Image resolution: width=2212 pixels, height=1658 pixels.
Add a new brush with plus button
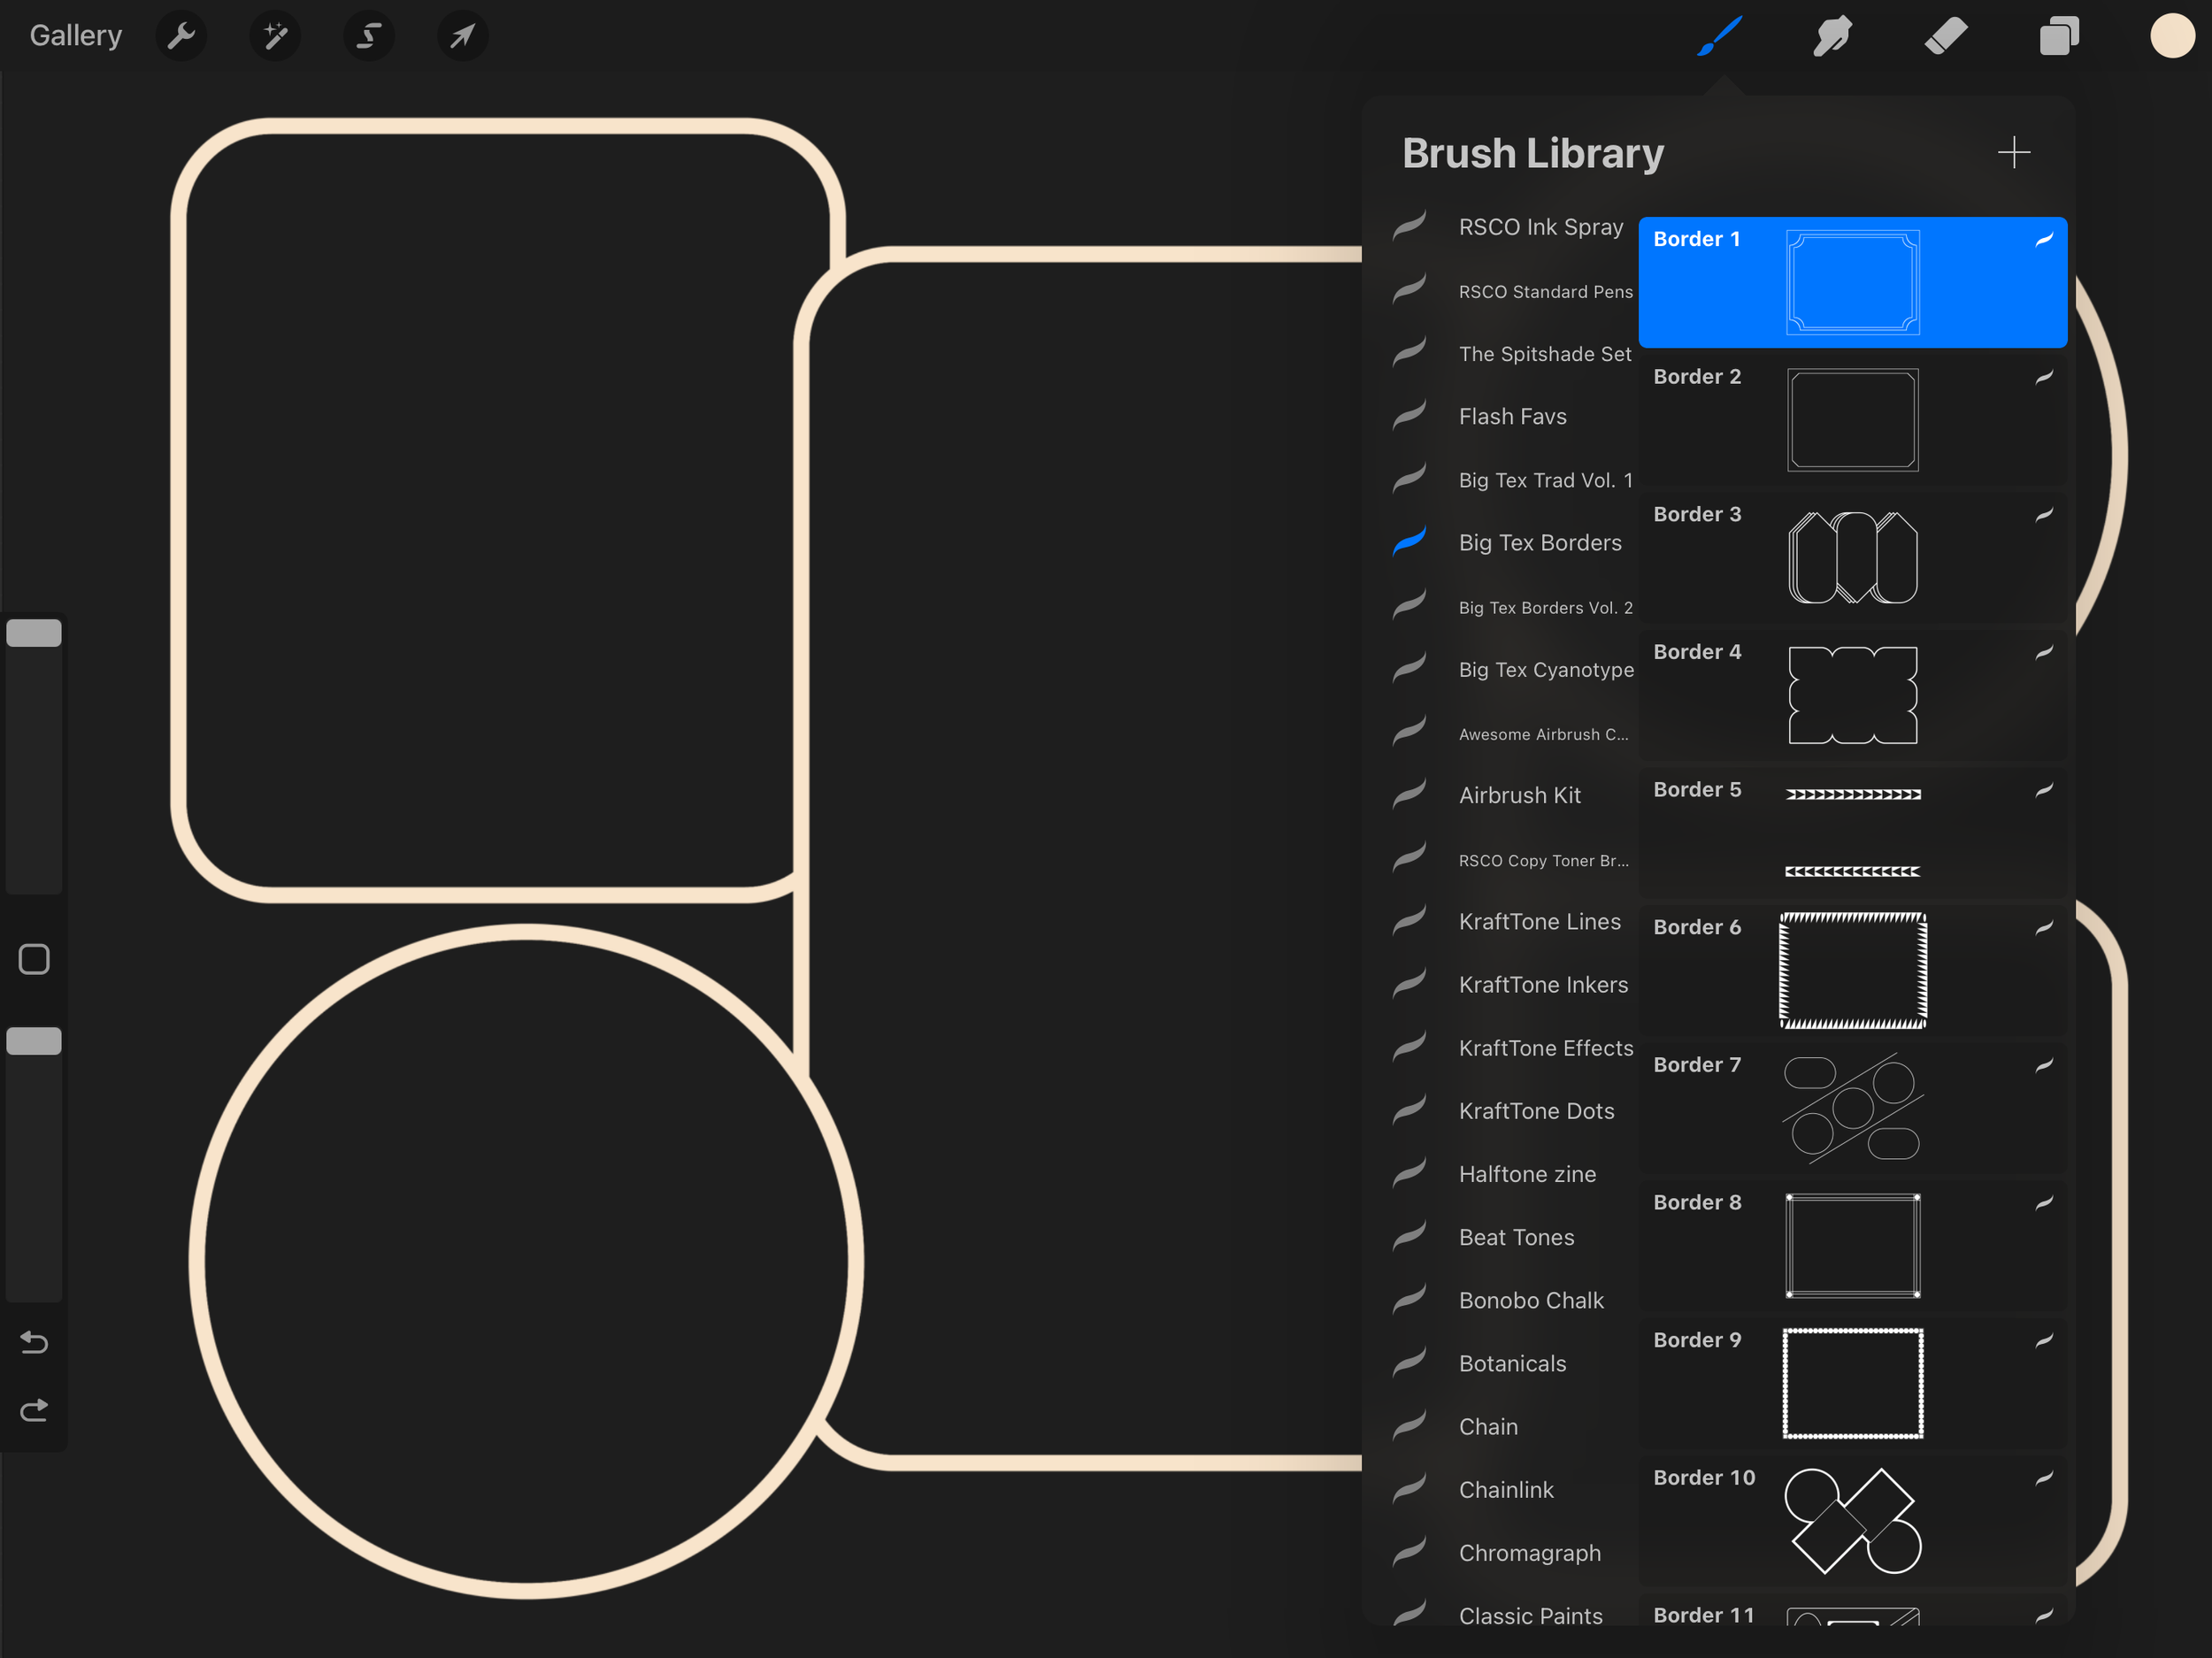[2013, 153]
